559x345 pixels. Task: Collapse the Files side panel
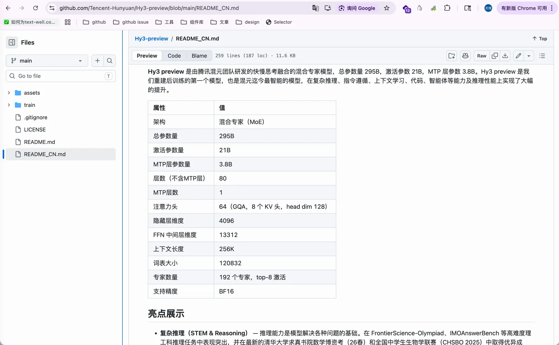12,42
